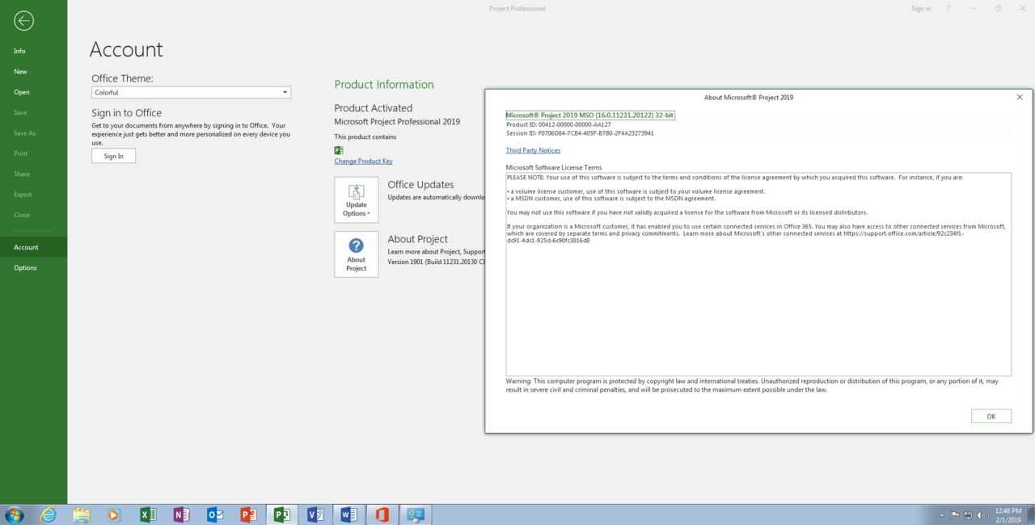Open the volume speaker tray icon

(981, 514)
